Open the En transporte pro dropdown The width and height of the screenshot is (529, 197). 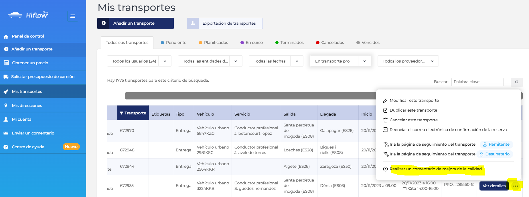point(340,61)
